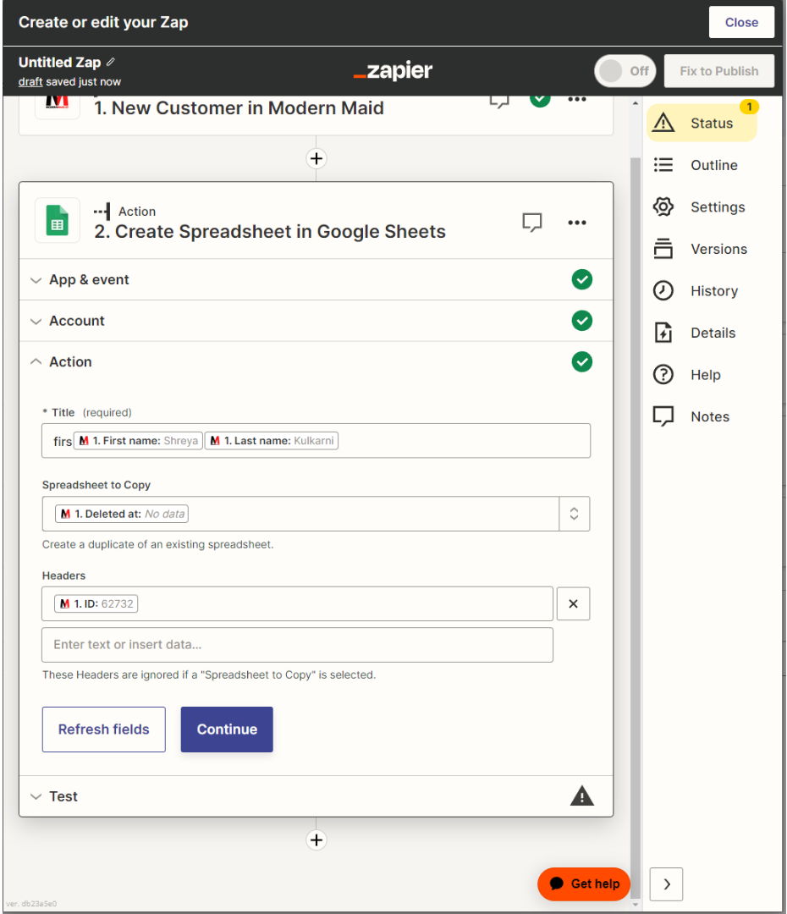Select the Status sidebar item
Image resolution: width=787 pixels, height=914 pixels.
point(702,123)
